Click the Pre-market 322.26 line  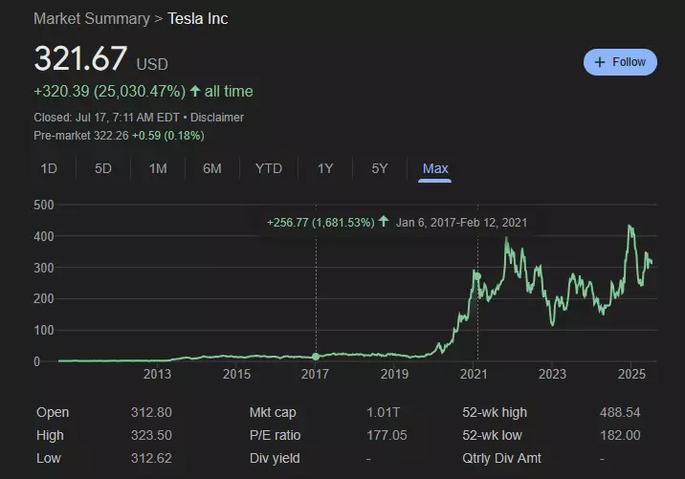coord(119,136)
